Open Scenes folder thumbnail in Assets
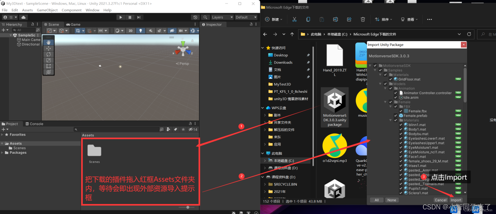Viewport: 496px width, 214px height. (94, 151)
